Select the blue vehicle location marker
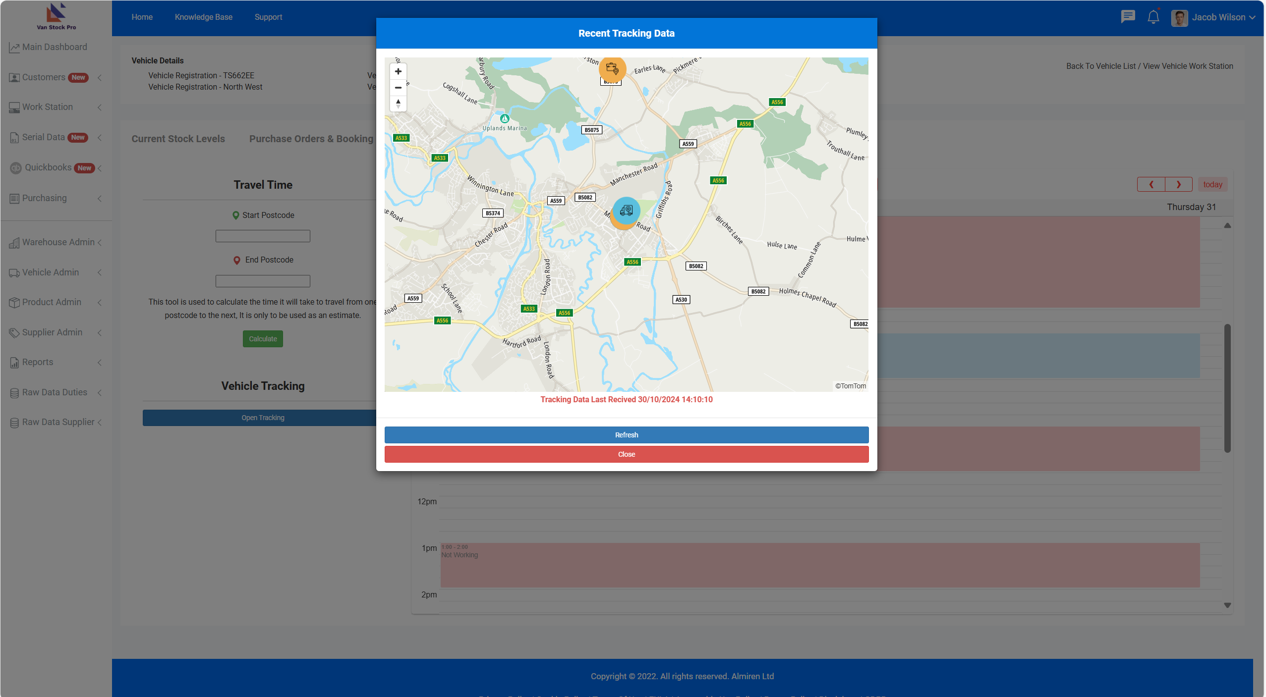The height and width of the screenshot is (697, 1266). click(626, 211)
